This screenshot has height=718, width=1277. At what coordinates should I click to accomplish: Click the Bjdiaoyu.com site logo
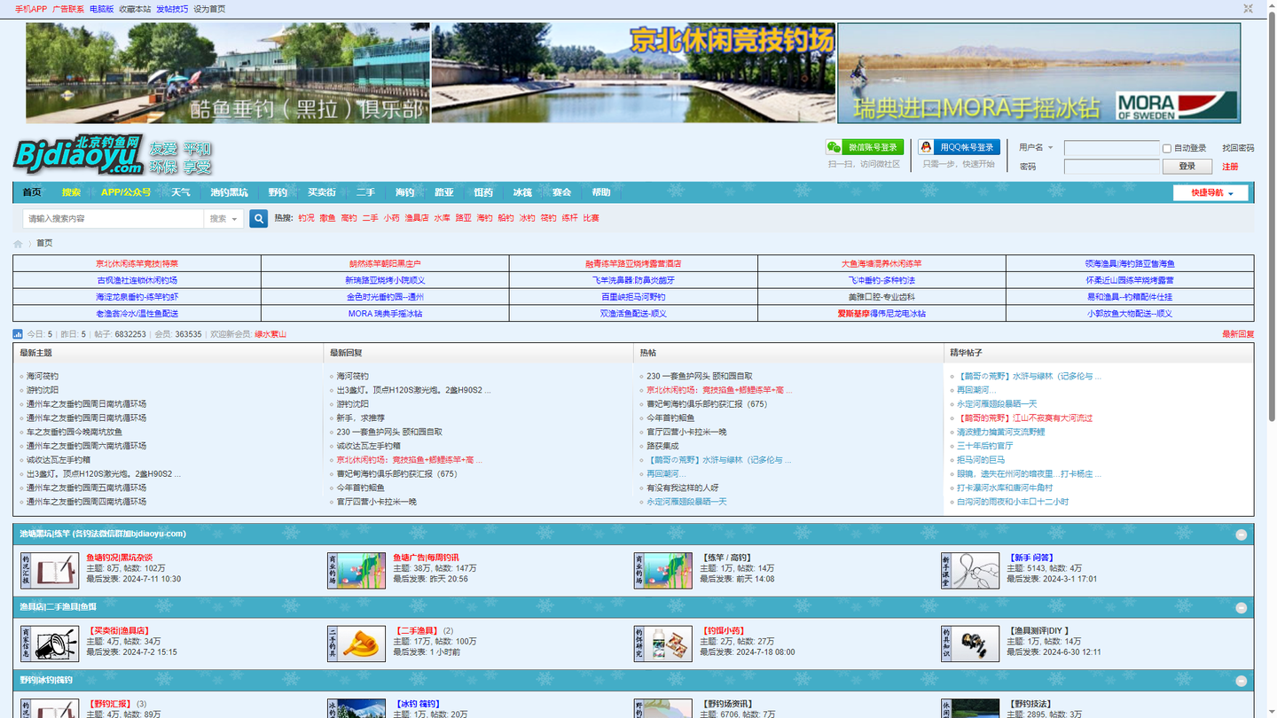tap(79, 155)
